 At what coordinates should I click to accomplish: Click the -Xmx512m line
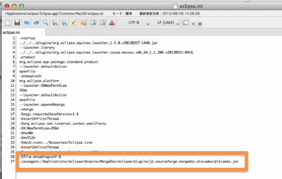tap(27, 138)
